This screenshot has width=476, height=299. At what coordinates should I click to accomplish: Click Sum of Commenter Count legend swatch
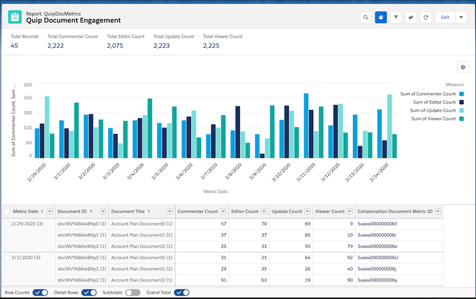[x=462, y=94]
